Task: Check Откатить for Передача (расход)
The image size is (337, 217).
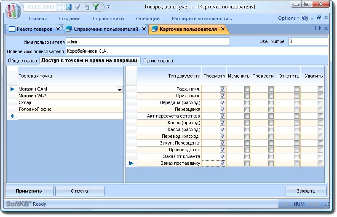Action: pyautogui.click(x=297, y=102)
